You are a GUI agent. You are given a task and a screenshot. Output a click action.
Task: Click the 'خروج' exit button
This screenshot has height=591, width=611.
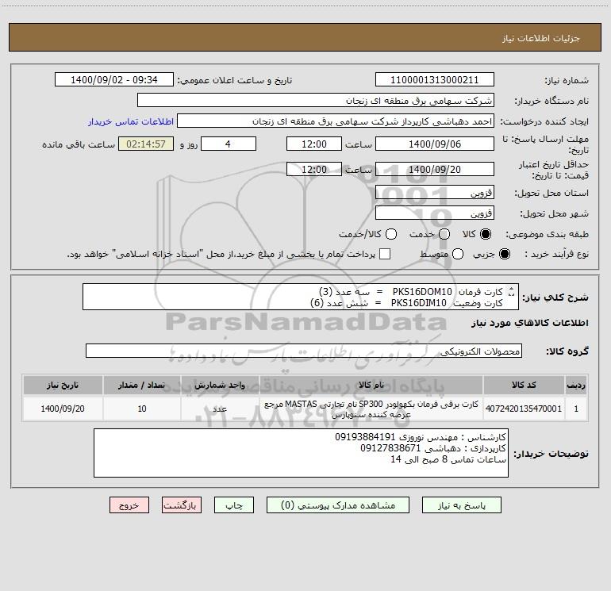click(129, 505)
